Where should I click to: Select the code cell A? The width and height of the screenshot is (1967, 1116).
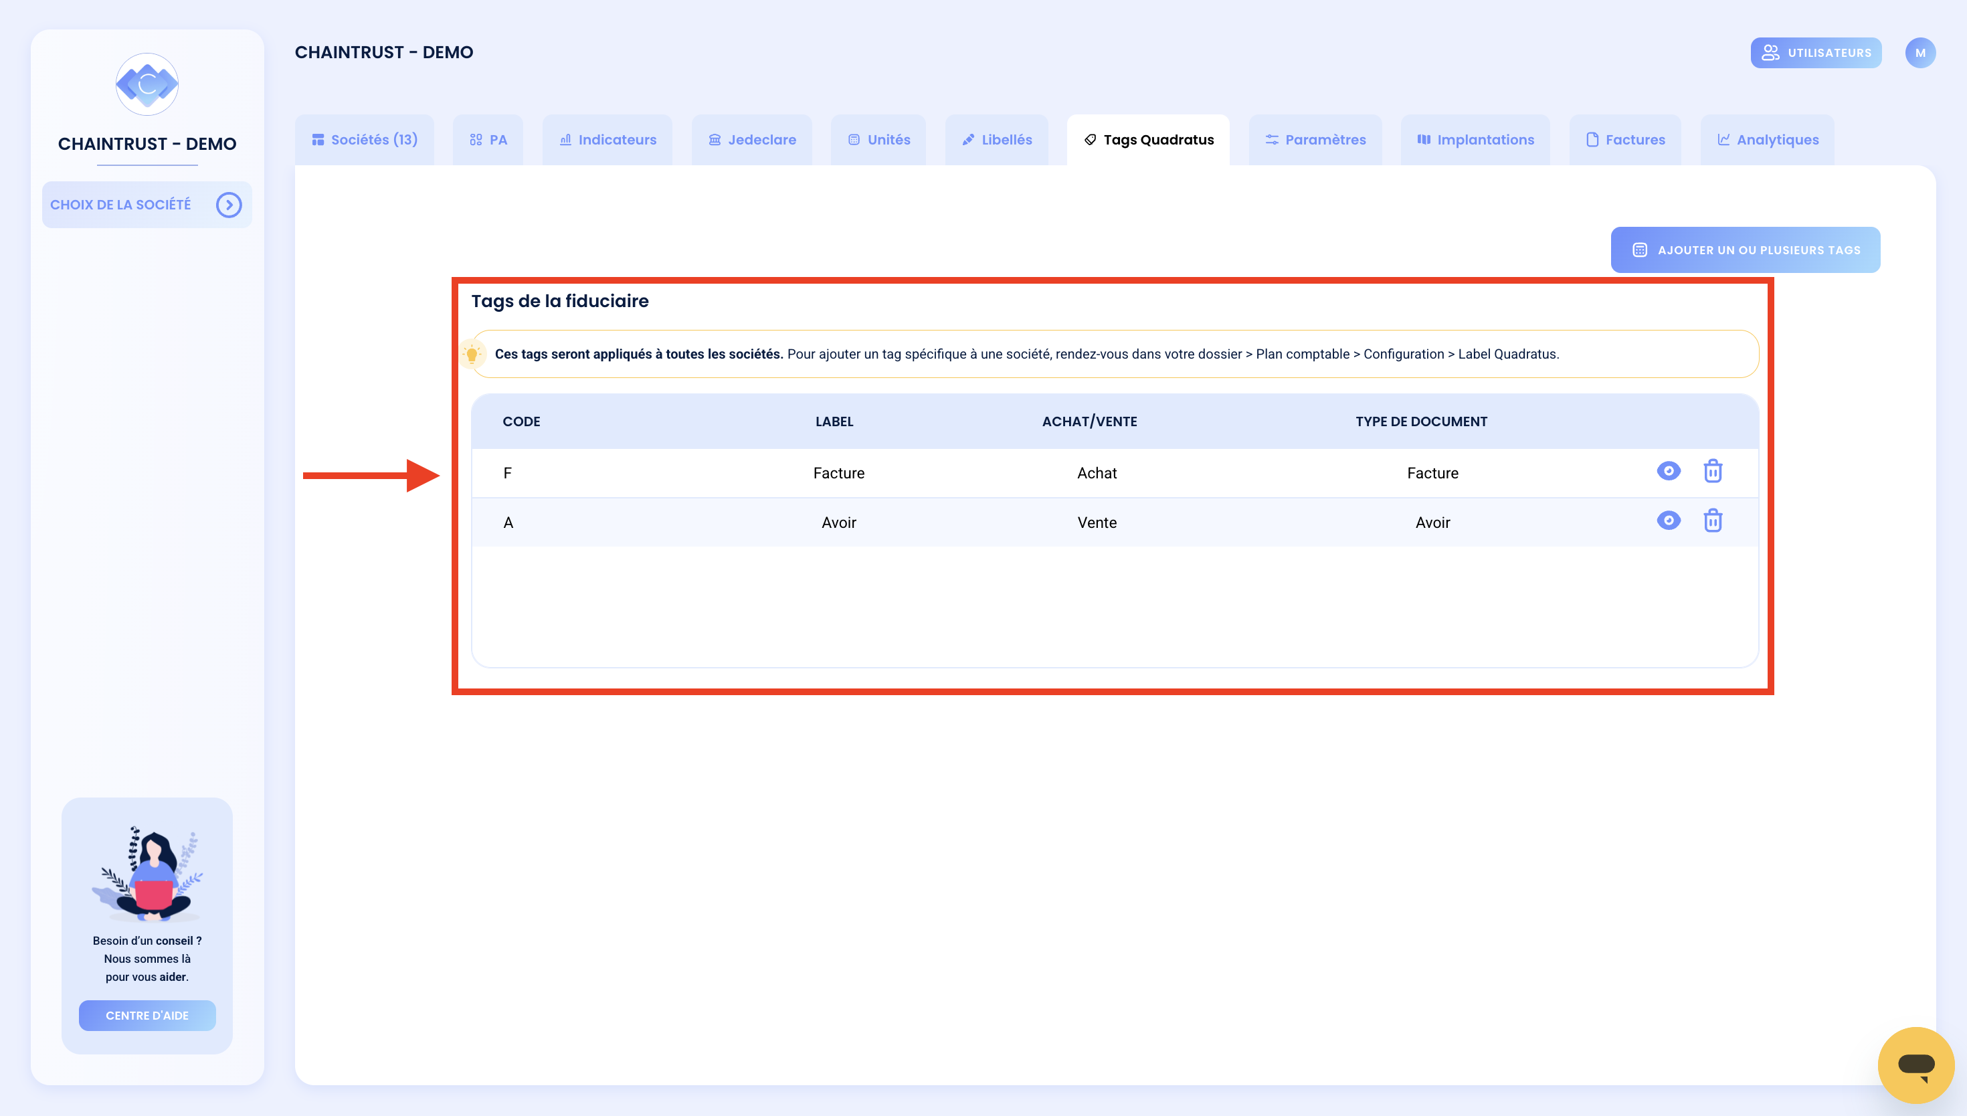point(508,523)
